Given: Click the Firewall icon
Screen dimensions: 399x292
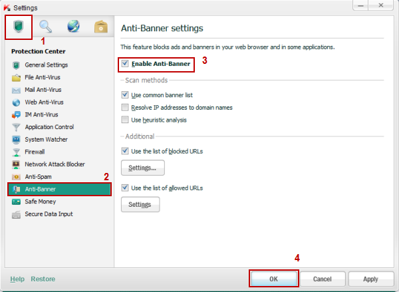Looking at the screenshot, I should point(16,152).
